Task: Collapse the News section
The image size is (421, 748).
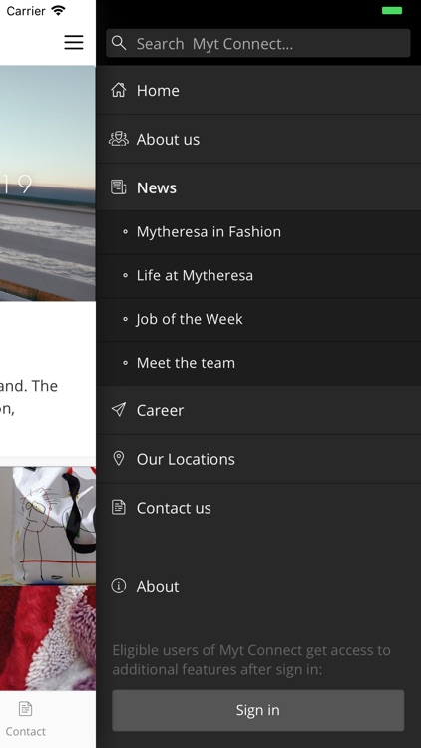Action: [x=258, y=187]
